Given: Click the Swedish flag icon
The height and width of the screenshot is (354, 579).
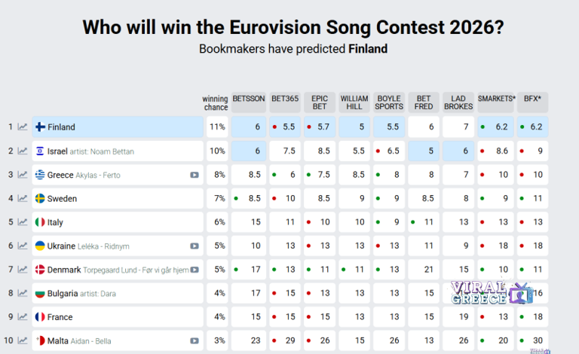Looking at the screenshot, I should click(40, 199).
